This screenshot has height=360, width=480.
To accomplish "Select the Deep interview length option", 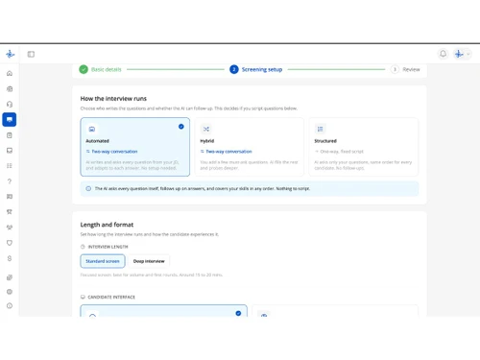I will pyautogui.click(x=149, y=261).
